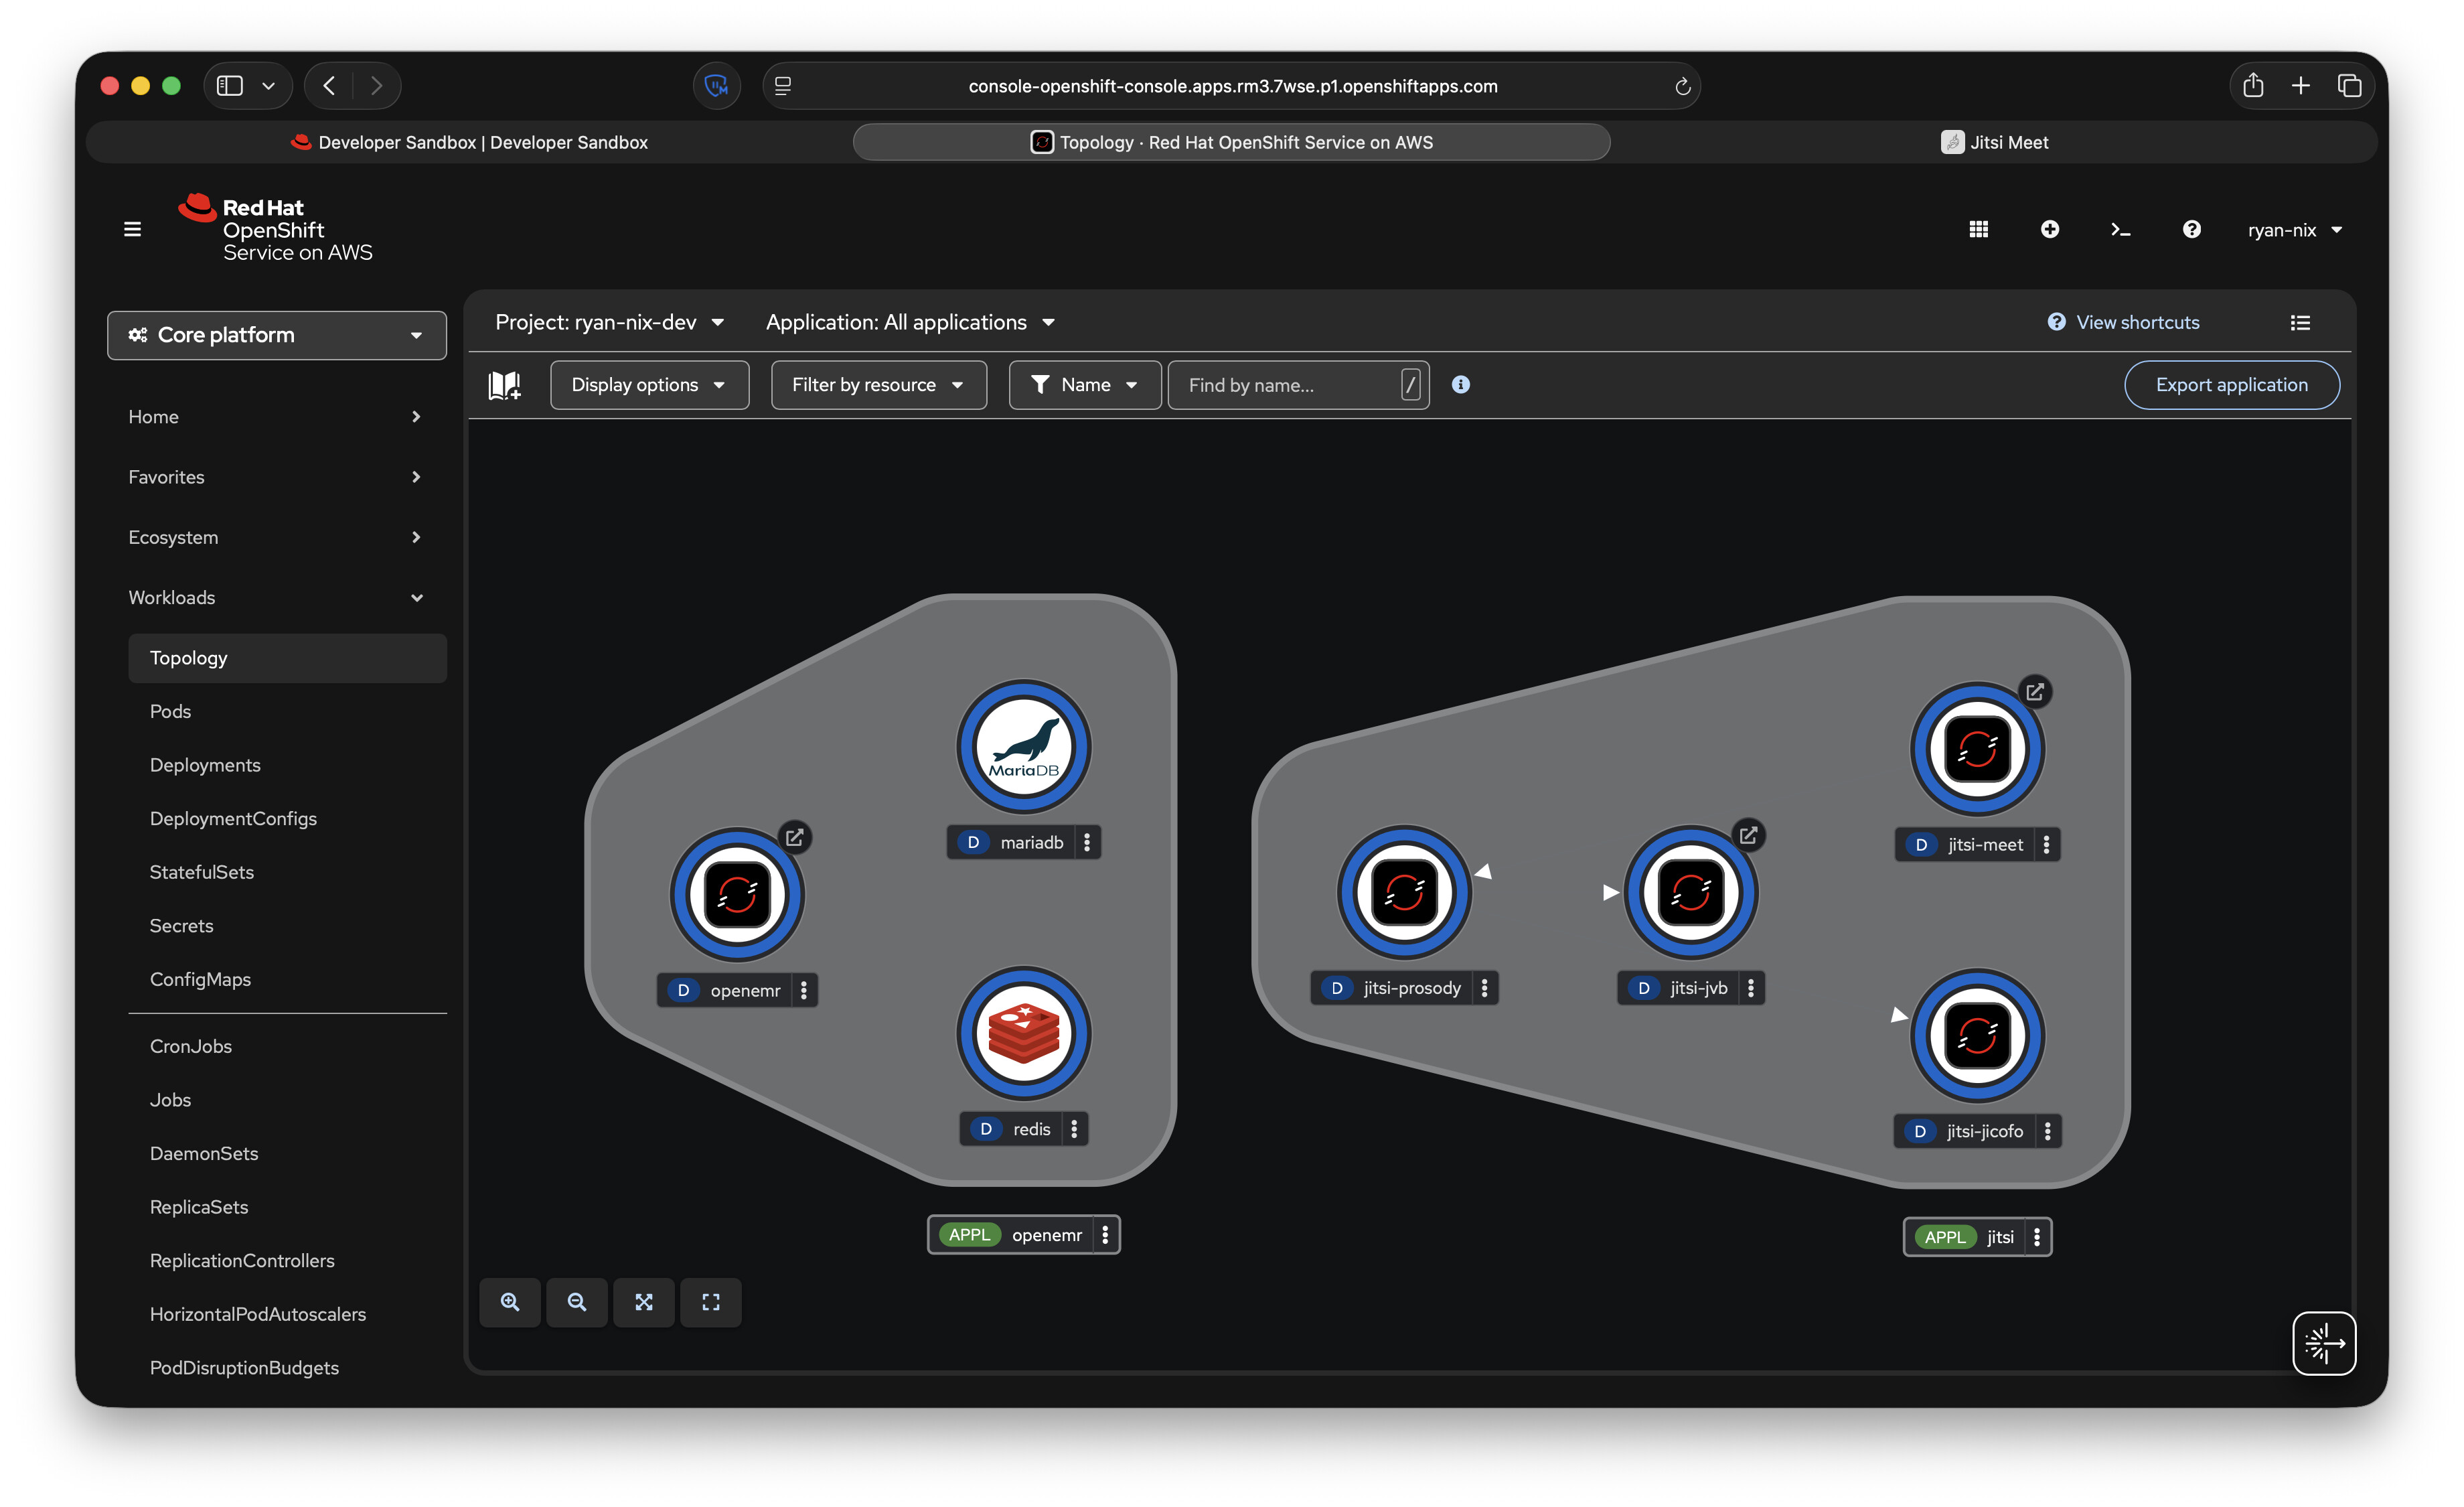This screenshot has height=1507, width=2464.
Task: Click the zoom out topology control
Action: point(577,1302)
